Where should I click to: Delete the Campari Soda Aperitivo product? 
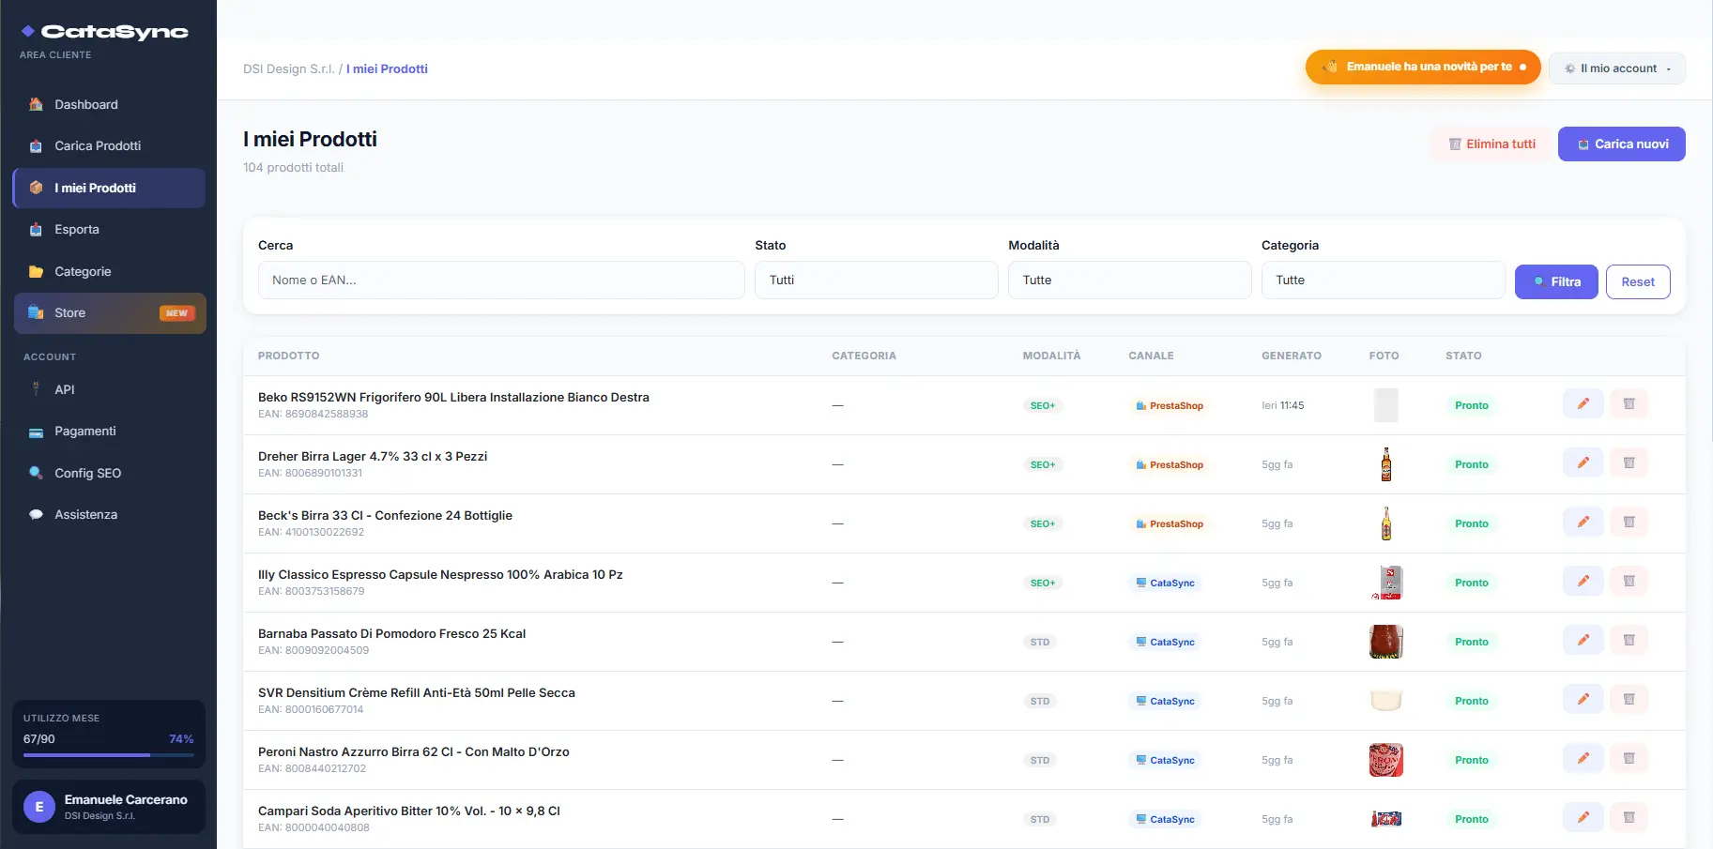pos(1629,818)
